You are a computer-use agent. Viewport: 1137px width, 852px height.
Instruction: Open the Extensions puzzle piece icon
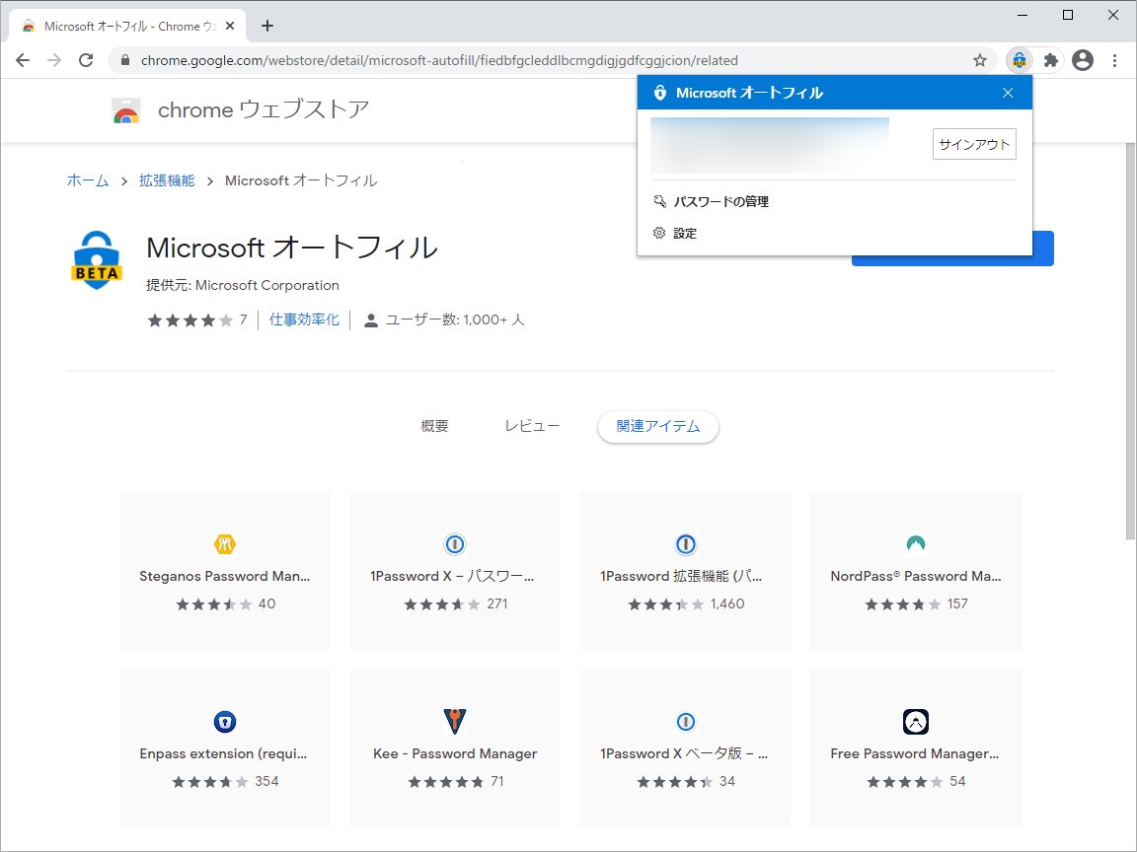pyautogui.click(x=1050, y=60)
